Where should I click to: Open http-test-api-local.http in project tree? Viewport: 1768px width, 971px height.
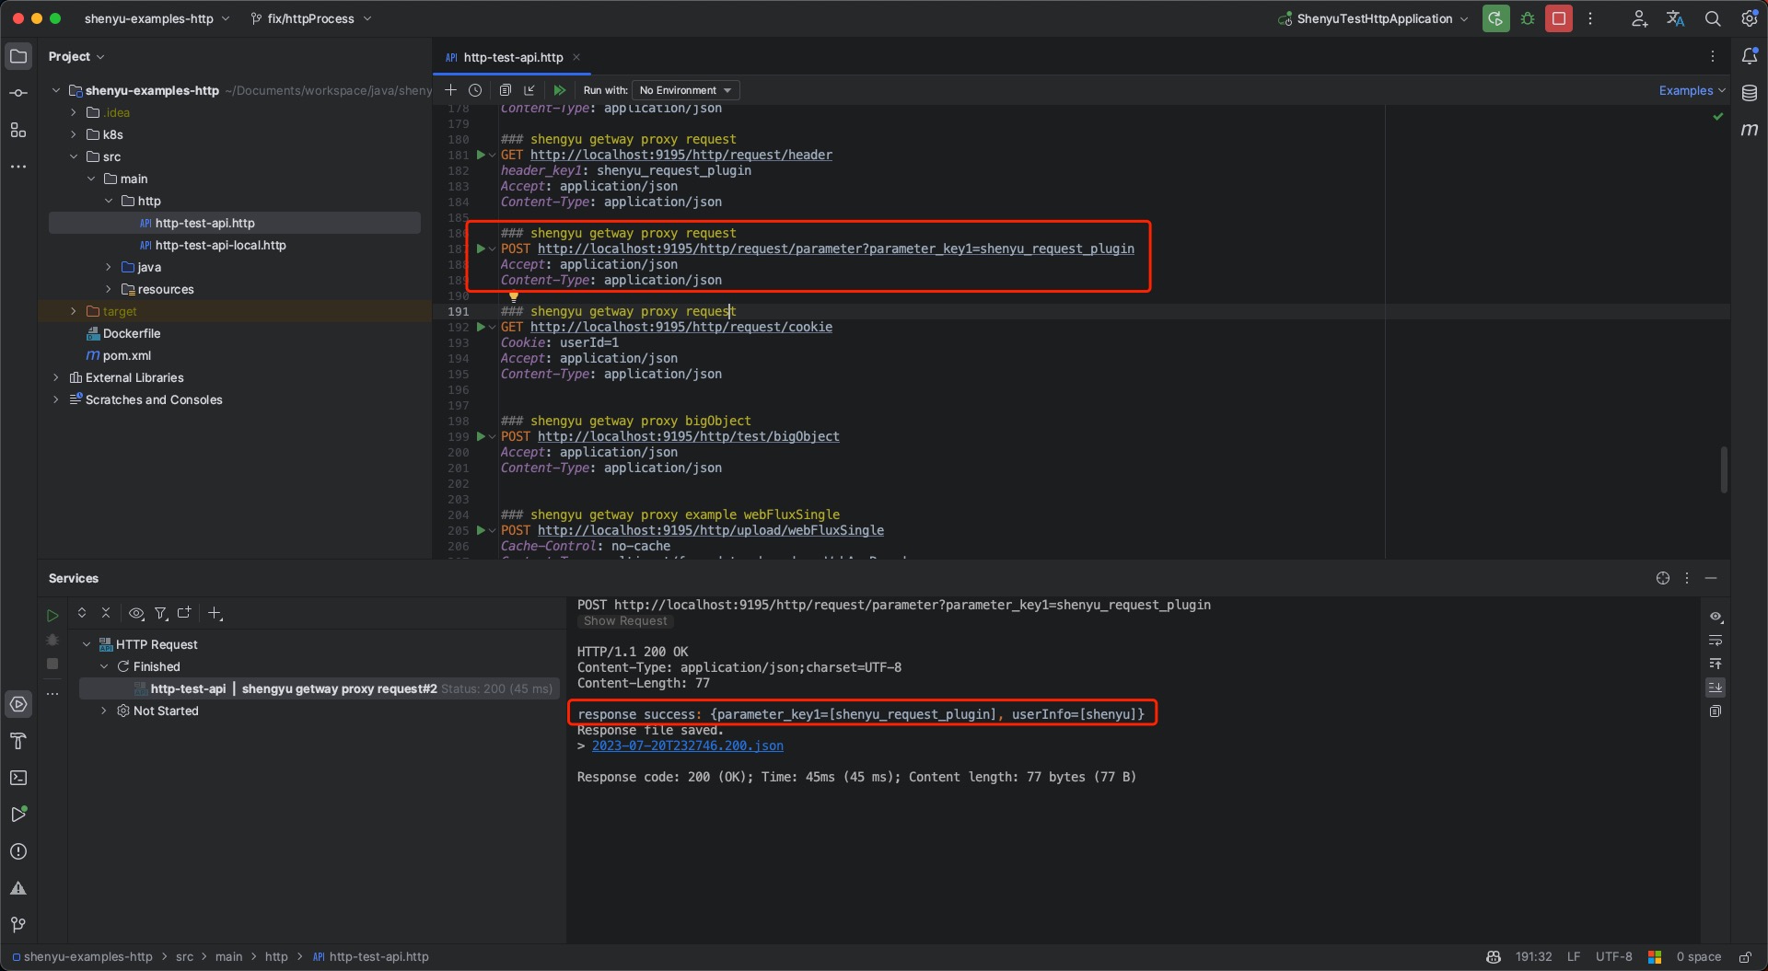[x=220, y=245]
